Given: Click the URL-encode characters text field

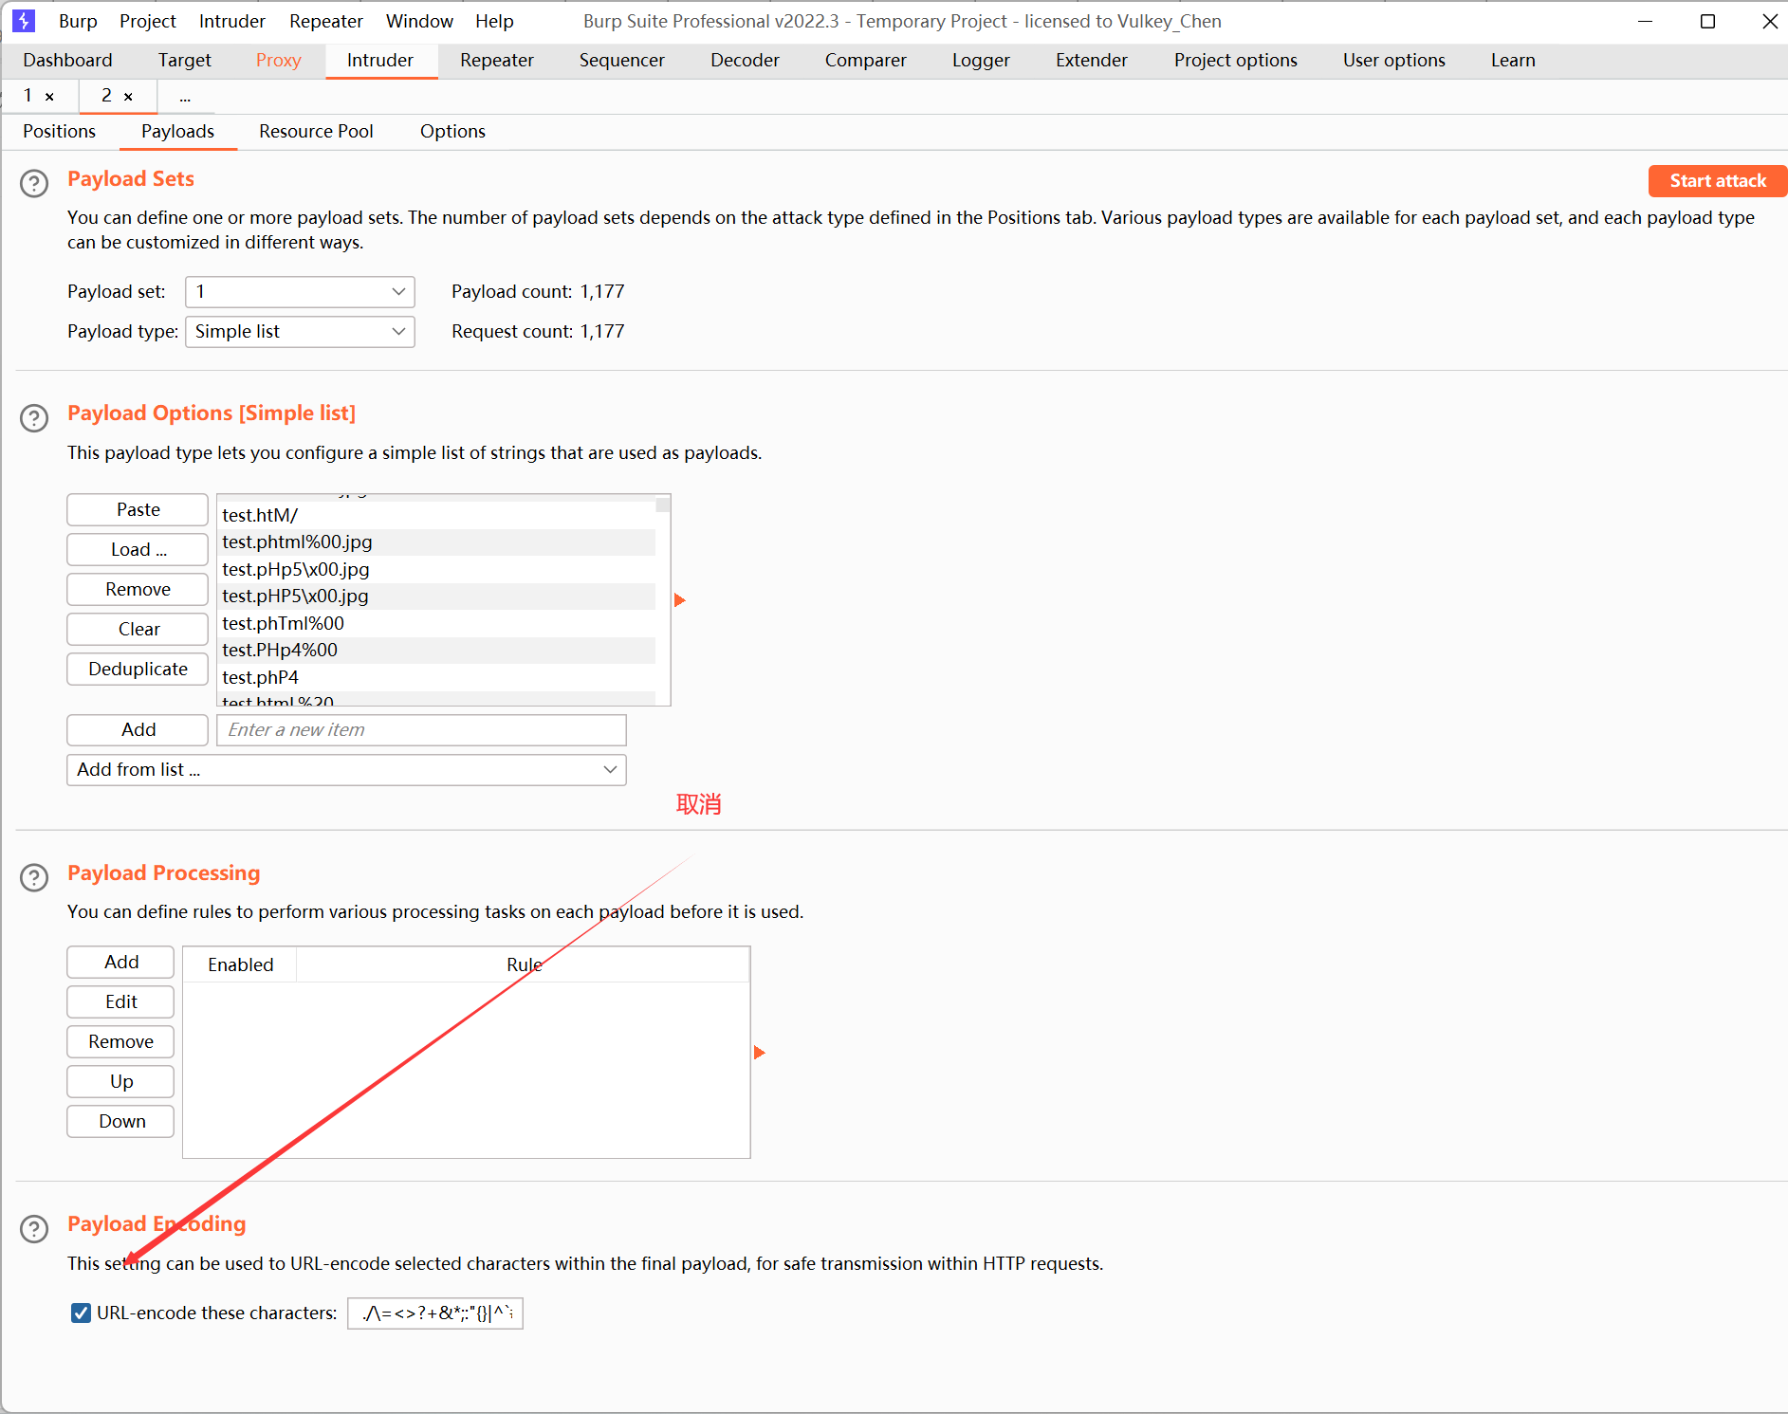Looking at the screenshot, I should pos(435,1313).
